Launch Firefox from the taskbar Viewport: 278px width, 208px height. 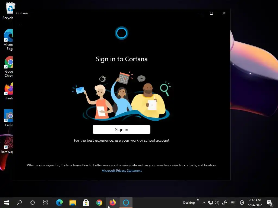(113, 202)
